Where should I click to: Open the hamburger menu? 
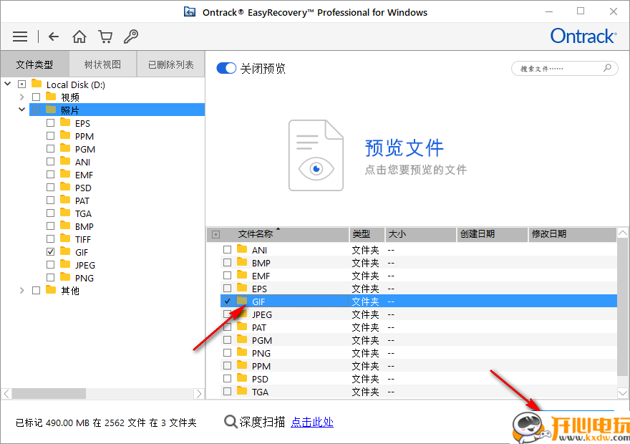coord(20,37)
